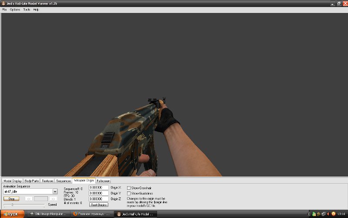
Task: Enable the Show Crosshair checkbox
Action: 128,188
